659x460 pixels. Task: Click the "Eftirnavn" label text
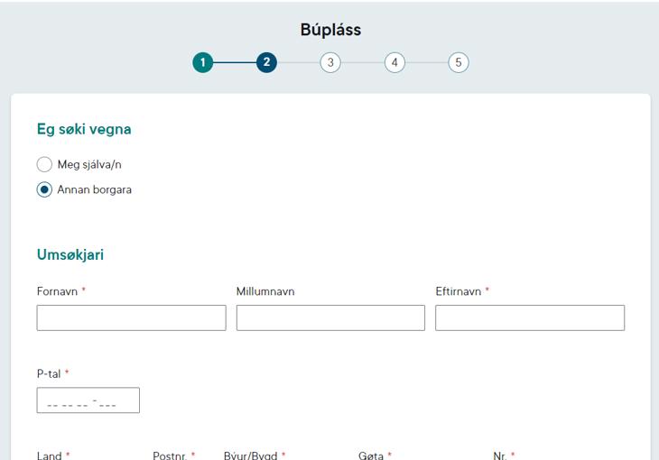[459, 291]
